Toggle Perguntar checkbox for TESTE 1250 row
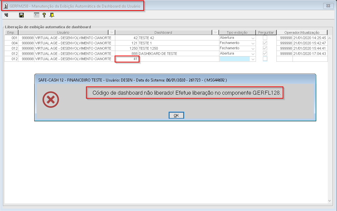 [x=265, y=48]
